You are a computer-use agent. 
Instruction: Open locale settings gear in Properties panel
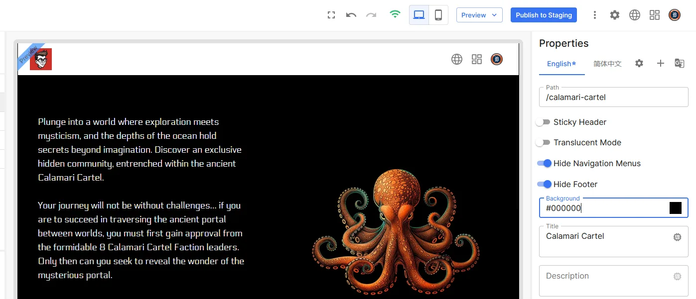[x=639, y=63]
